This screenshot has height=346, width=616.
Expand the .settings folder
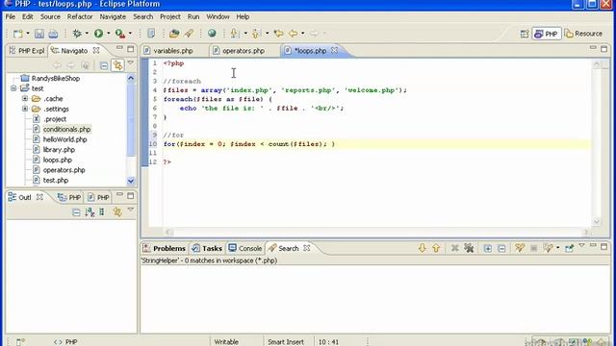pyautogui.click(x=25, y=109)
